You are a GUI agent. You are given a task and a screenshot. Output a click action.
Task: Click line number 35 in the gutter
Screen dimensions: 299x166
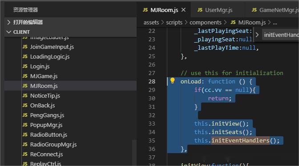[152, 141]
